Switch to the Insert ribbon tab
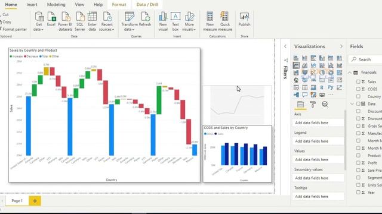 pyautogui.click(x=32, y=5)
